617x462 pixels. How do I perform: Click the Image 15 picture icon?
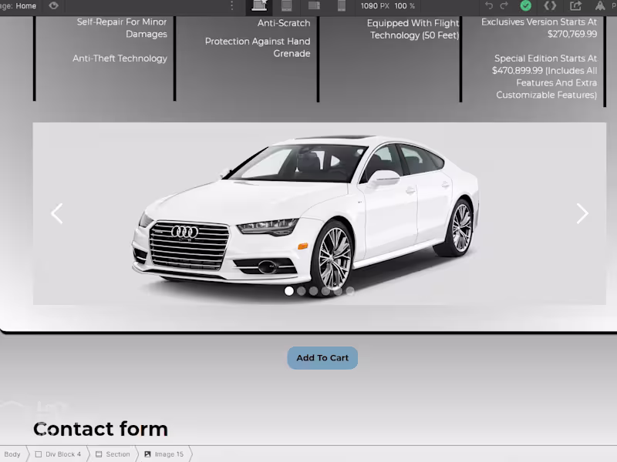tap(147, 454)
